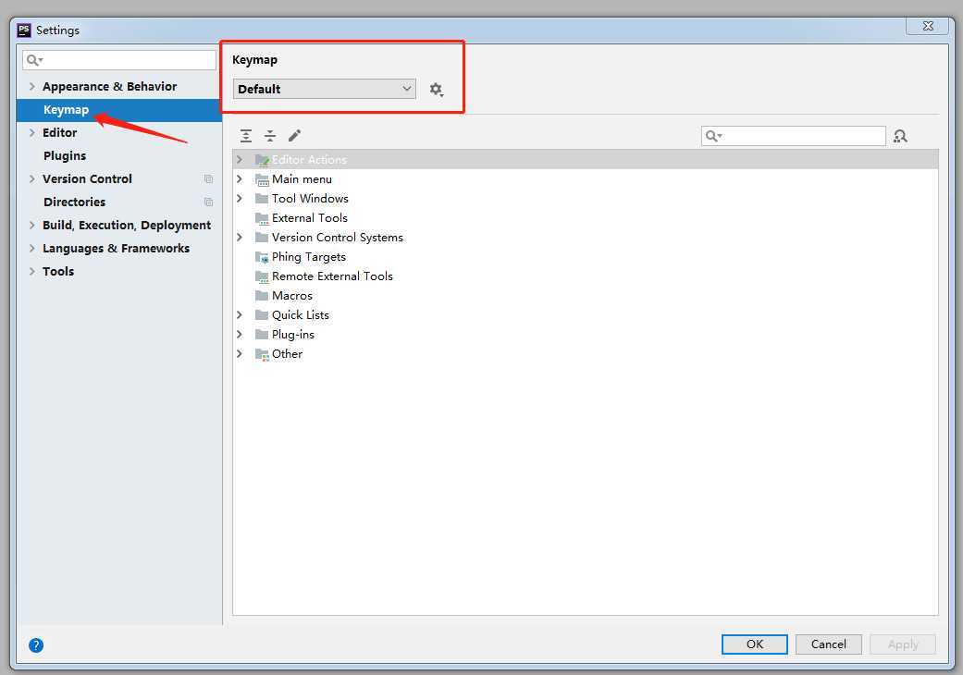The height and width of the screenshot is (675, 963).
Task: Click the External Tools folder icon
Action: click(262, 218)
